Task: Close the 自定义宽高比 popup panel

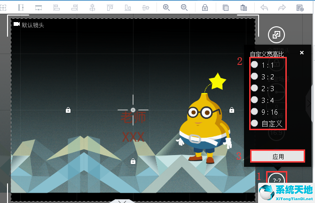Action: 302,53
